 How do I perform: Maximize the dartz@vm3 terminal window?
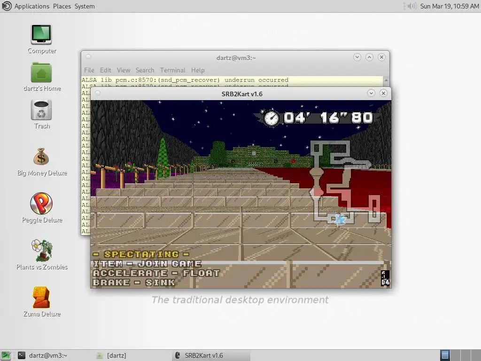[369, 57]
